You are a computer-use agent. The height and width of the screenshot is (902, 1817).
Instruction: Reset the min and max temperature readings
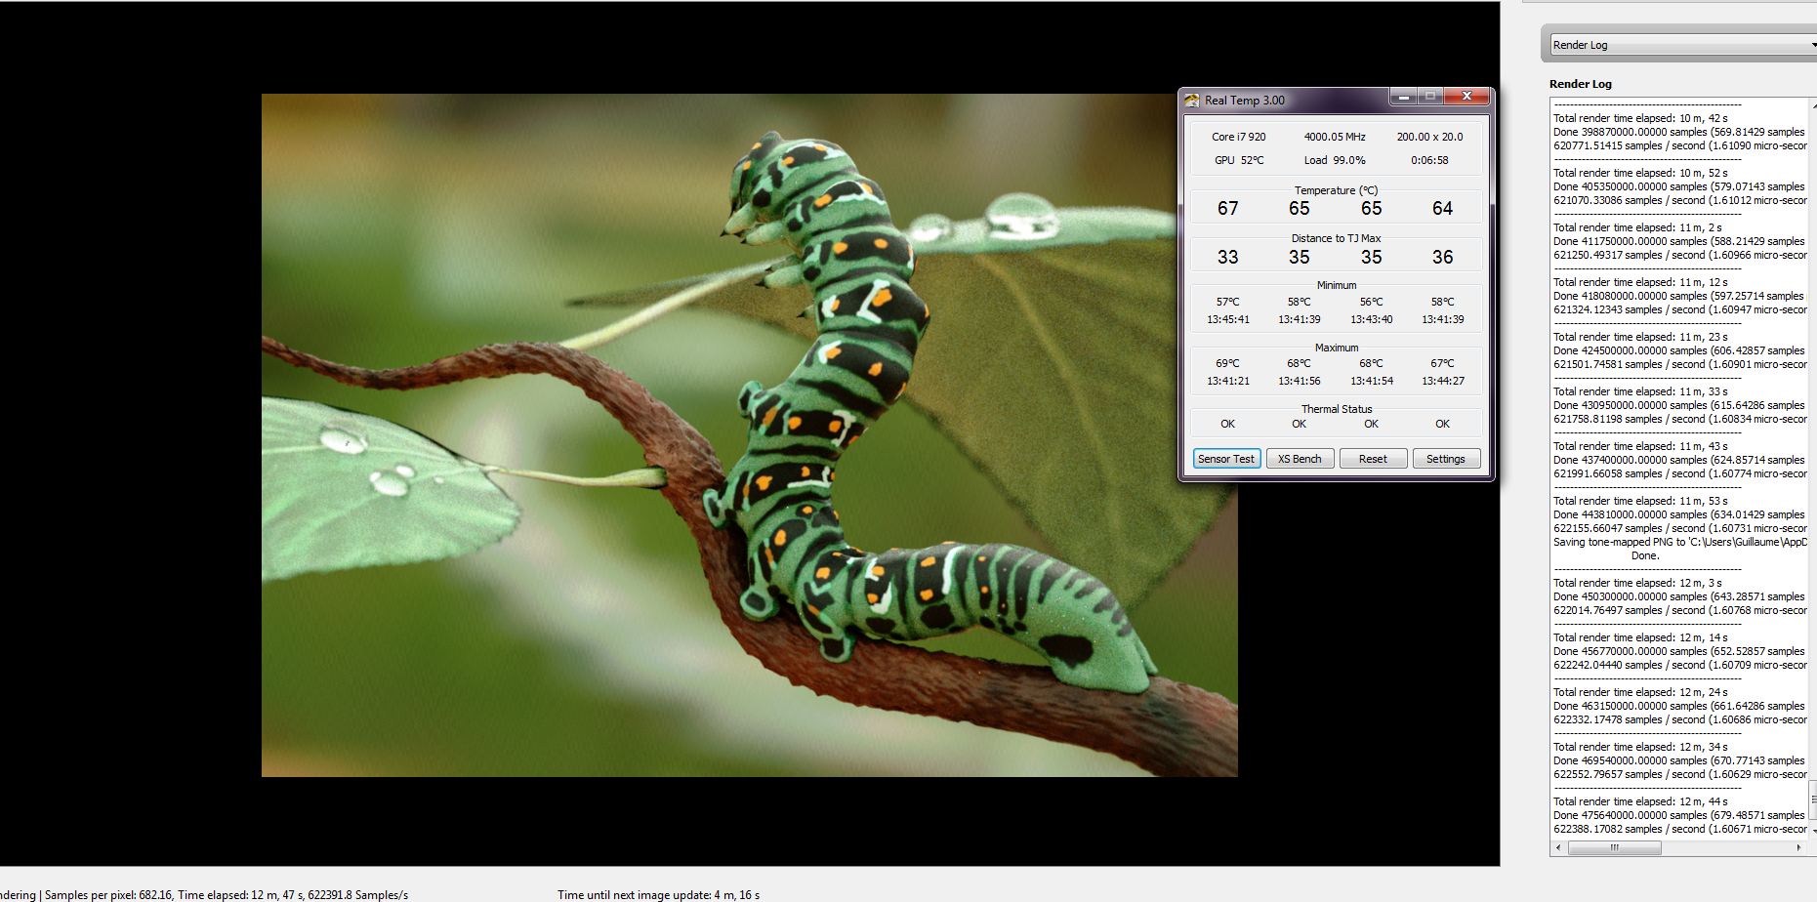tap(1373, 459)
